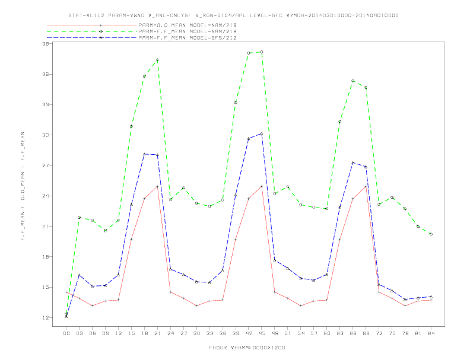Image resolution: width=470 pixels, height=363 pixels.
Task: Click blue GFS triangle marker at hour 66 peak
Action: point(353,163)
